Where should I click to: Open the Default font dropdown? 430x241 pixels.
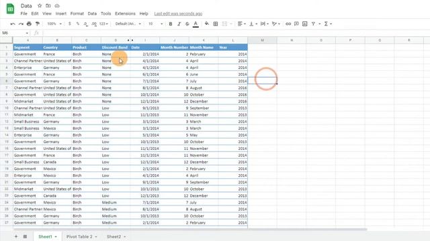click(128, 24)
